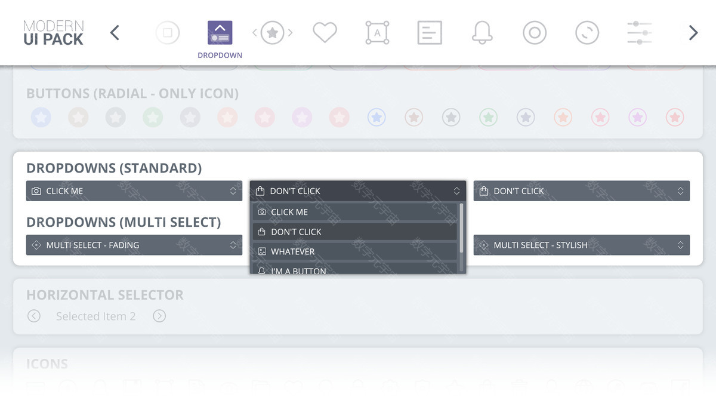Screen dimensions: 716x403
Task: Open the rightmost DON'T CLICK dropdown
Action: [x=582, y=191]
